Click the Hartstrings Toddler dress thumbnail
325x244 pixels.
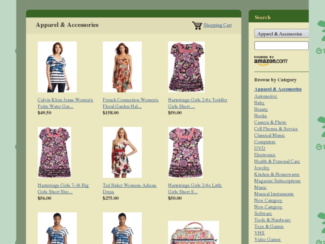pos(186,67)
